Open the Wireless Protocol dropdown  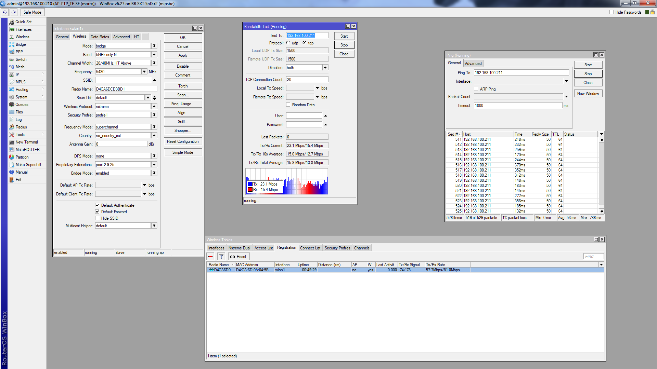pyautogui.click(x=154, y=107)
